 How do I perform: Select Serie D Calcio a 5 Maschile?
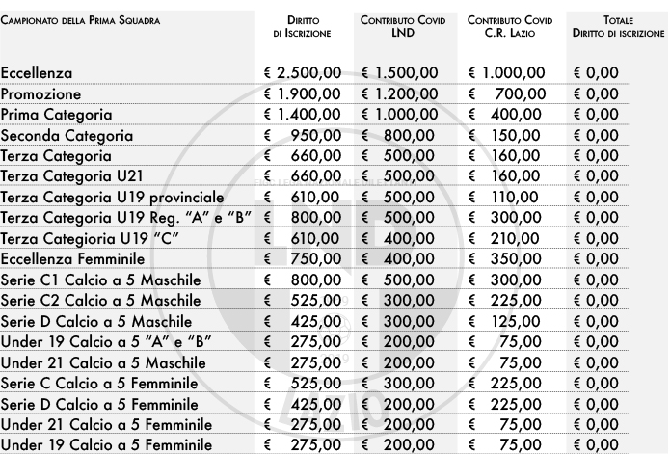96,322
